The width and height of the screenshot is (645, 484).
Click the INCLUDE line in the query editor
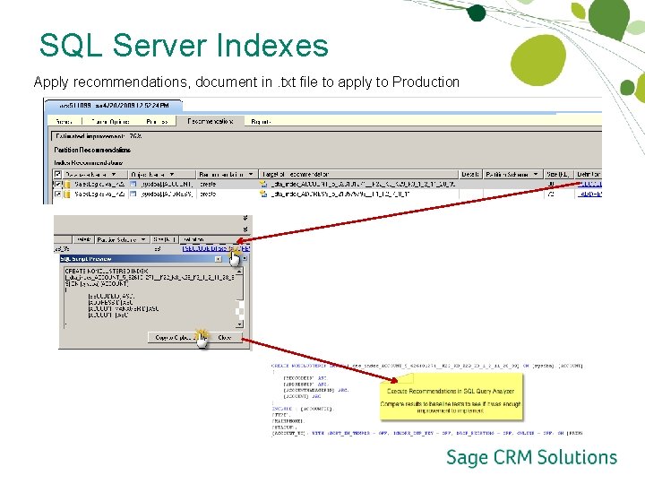pos(303,409)
